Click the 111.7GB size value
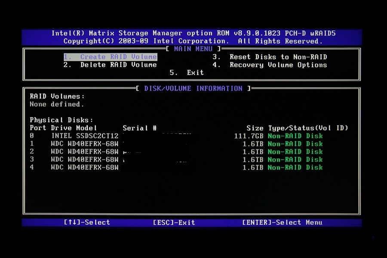The height and width of the screenshot is (258, 387). 249,136
